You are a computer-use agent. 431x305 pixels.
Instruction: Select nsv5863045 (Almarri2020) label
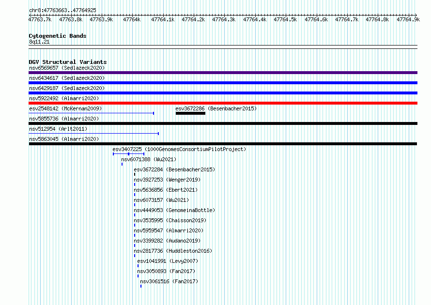coord(64,139)
